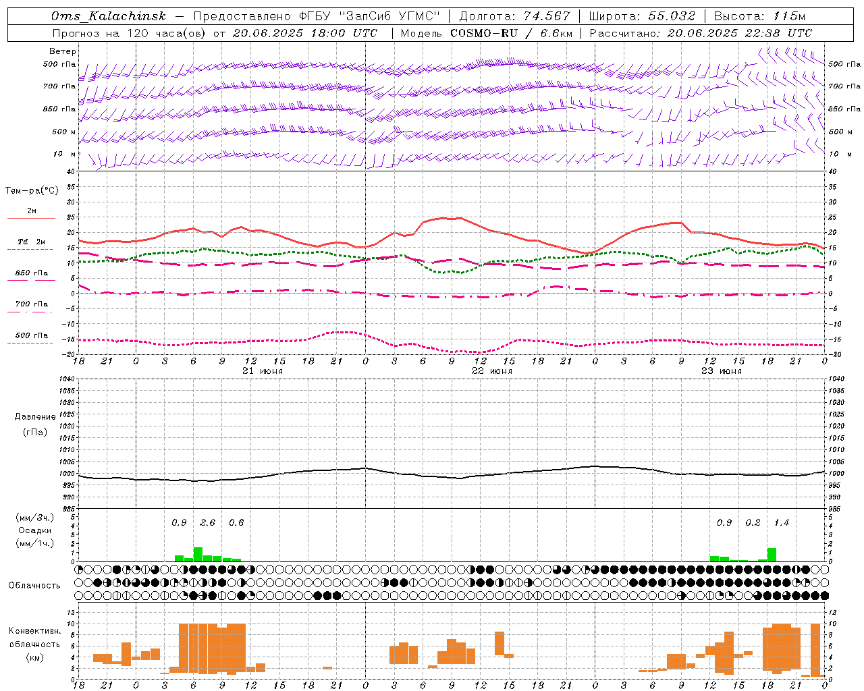Click the 23 июня date label
The width and height of the screenshot is (864, 691).
[722, 371]
